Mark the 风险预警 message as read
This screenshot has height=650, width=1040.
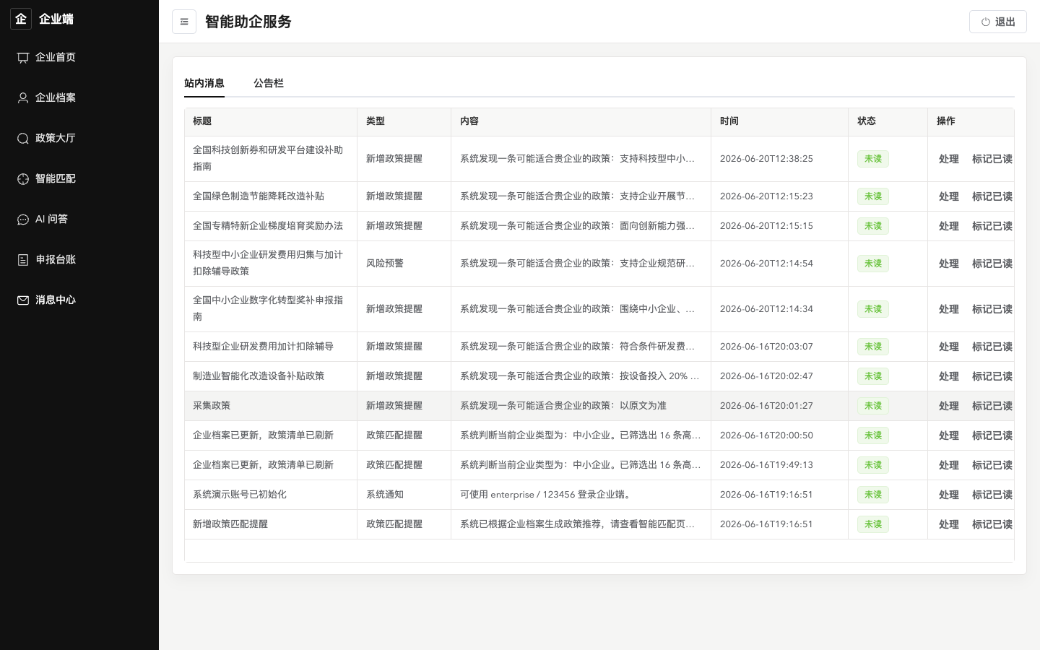pyautogui.click(x=992, y=264)
